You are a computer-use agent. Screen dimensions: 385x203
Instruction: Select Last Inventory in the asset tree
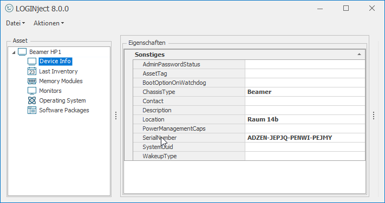[x=58, y=71]
